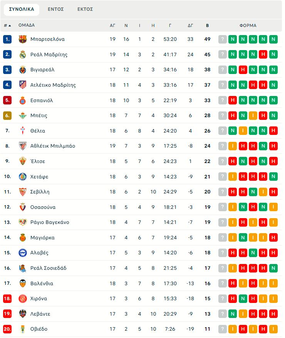Open the Μπέτις team link
285x338 pixels.
pyautogui.click(x=39, y=116)
